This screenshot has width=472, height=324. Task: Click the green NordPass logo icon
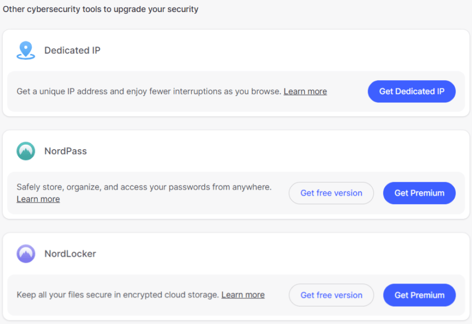(x=26, y=151)
